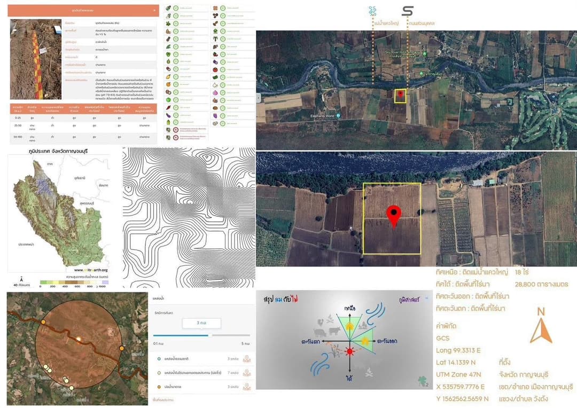577x408 pixels.
Task: Select the yellow mango crop icon
Action: [168, 76]
